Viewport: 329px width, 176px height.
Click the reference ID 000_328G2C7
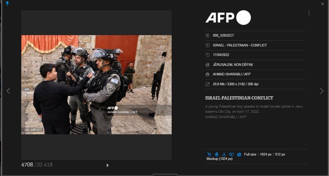click(223, 35)
